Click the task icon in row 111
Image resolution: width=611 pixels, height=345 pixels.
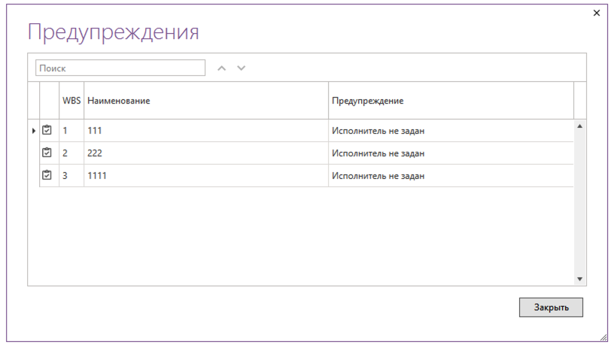[47, 130]
